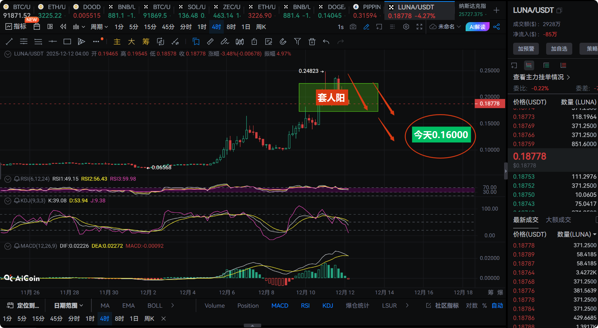Open the 日期范围 date range dropdown
The height and width of the screenshot is (328, 598).
[69, 306]
